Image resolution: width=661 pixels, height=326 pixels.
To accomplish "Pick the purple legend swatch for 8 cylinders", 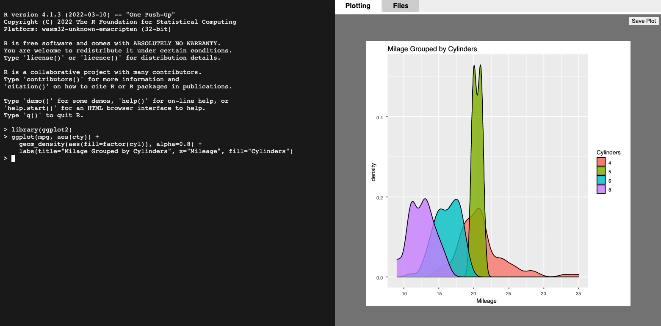I will click(601, 190).
